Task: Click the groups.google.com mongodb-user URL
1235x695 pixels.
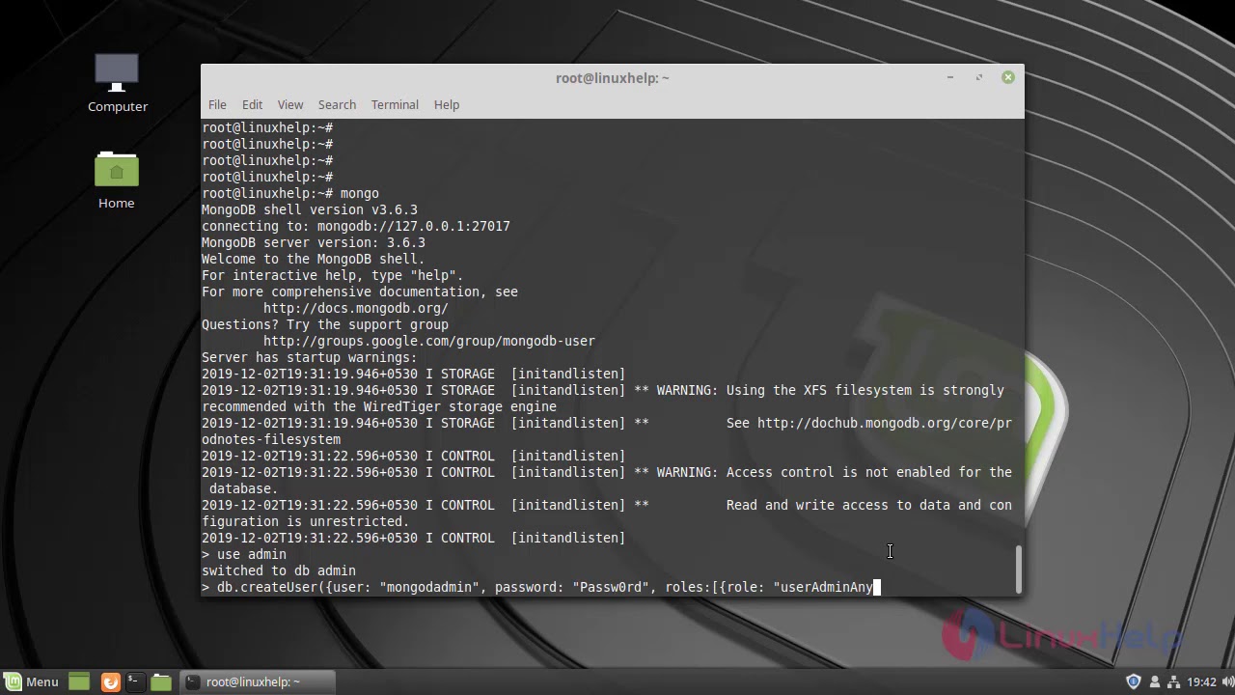Action: click(428, 341)
